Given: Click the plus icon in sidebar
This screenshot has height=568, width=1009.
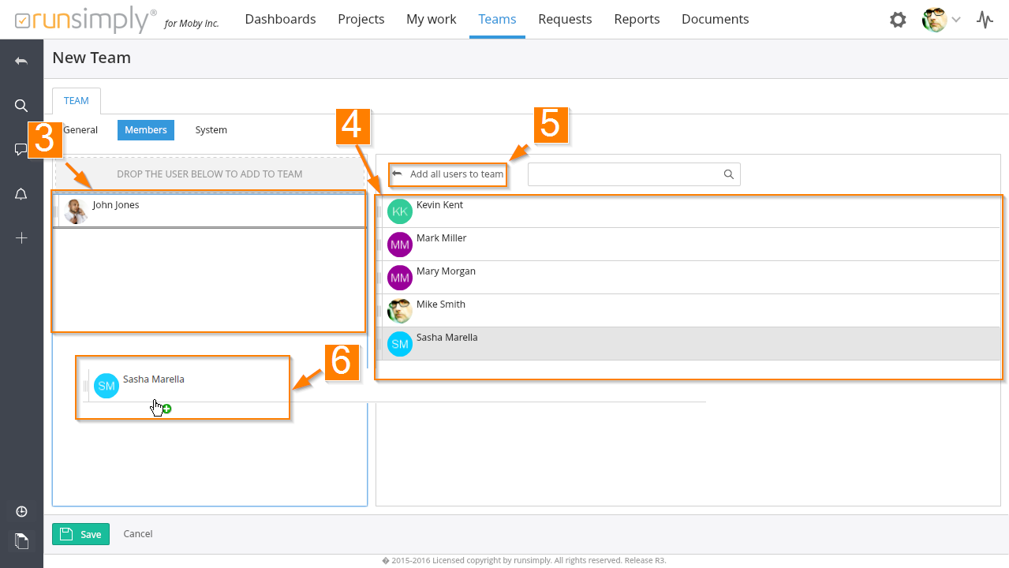Looking at the screenshot, I should [x=21, y=238].
